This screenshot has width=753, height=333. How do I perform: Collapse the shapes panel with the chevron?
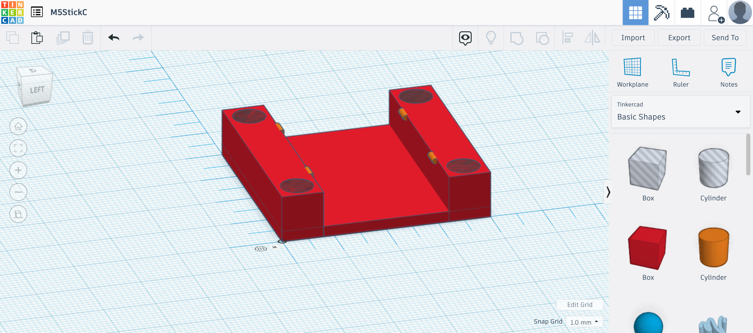pyautogui.click(x=609, y=192)
